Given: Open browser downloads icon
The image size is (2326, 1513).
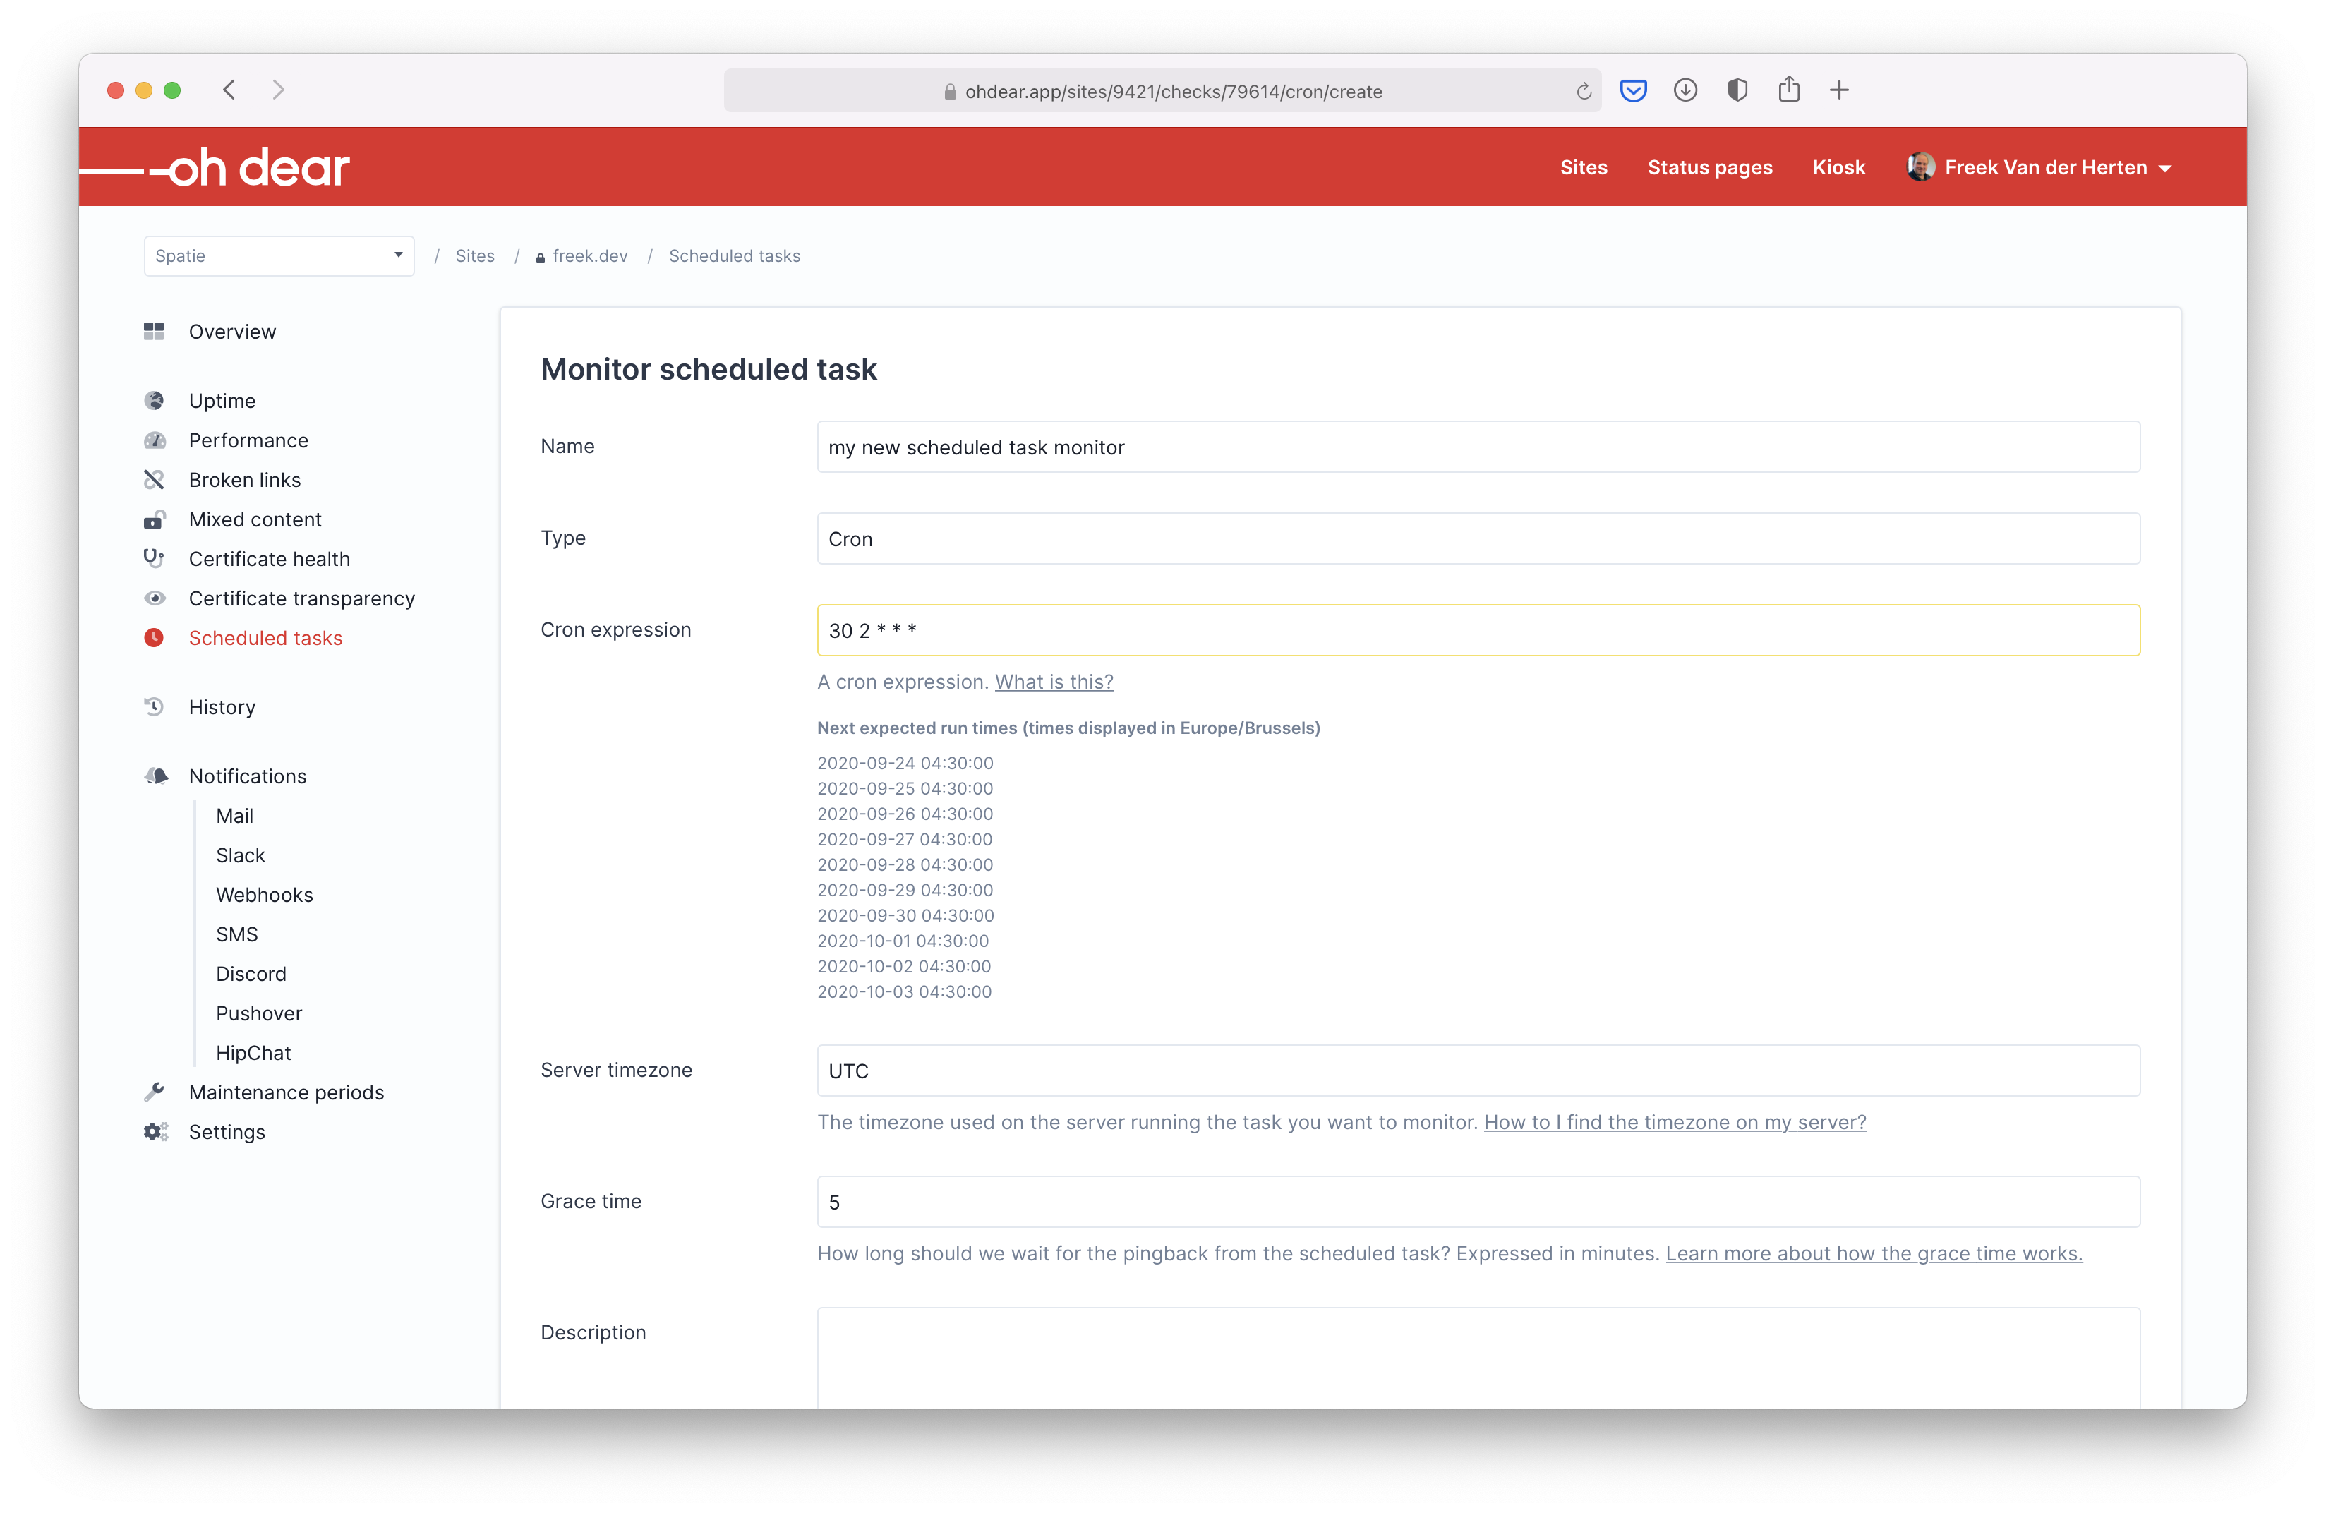Looking at the screenshot, I should (1685, 90).
